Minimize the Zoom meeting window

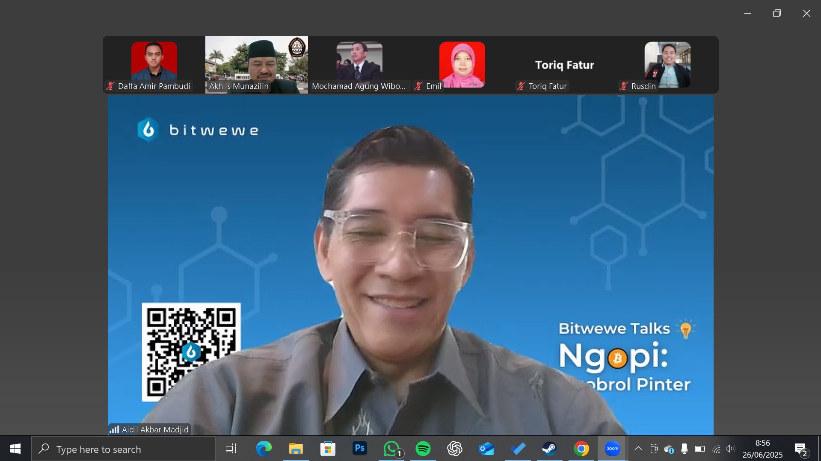click(x=747, y=13)
